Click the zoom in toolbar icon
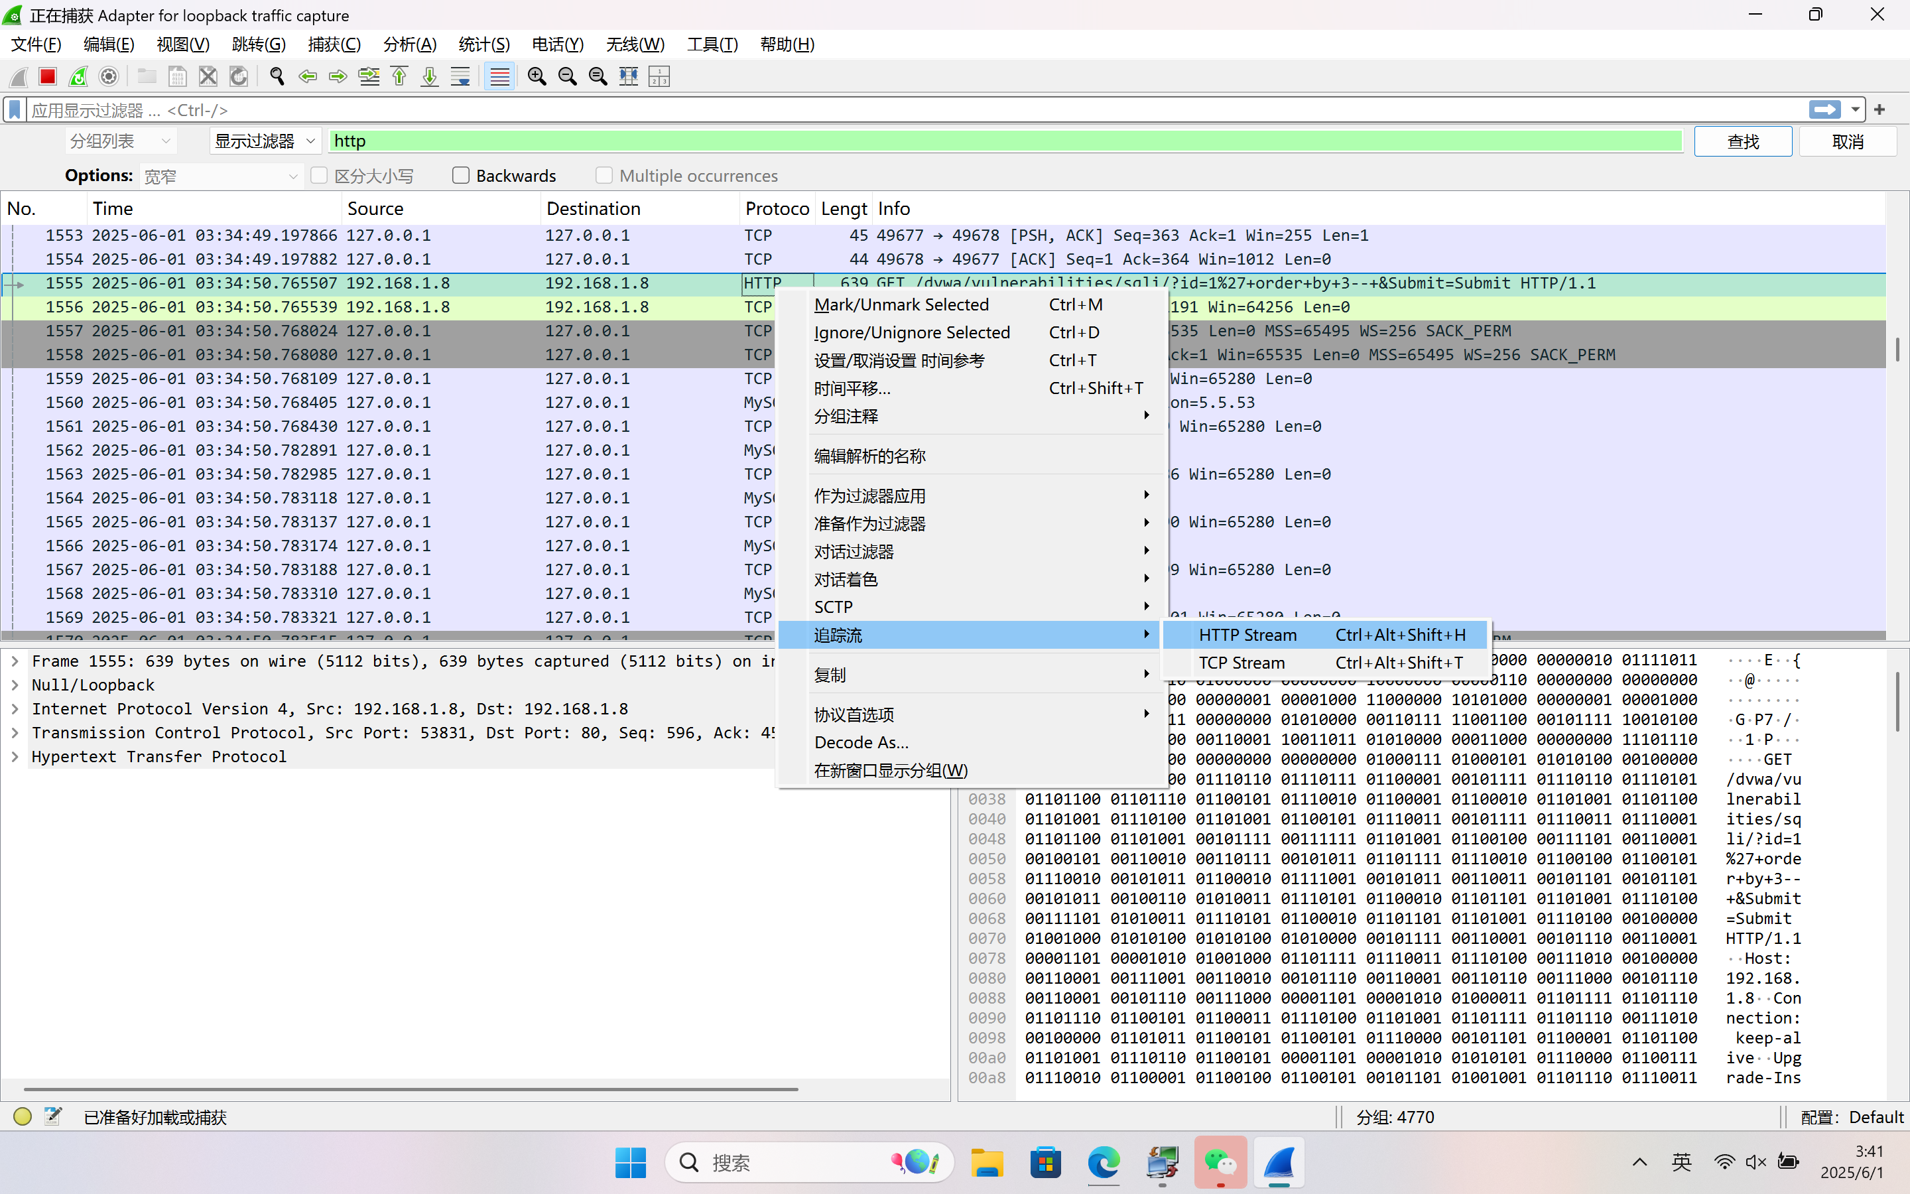Screen dimensions: 1910x1194 537,76
